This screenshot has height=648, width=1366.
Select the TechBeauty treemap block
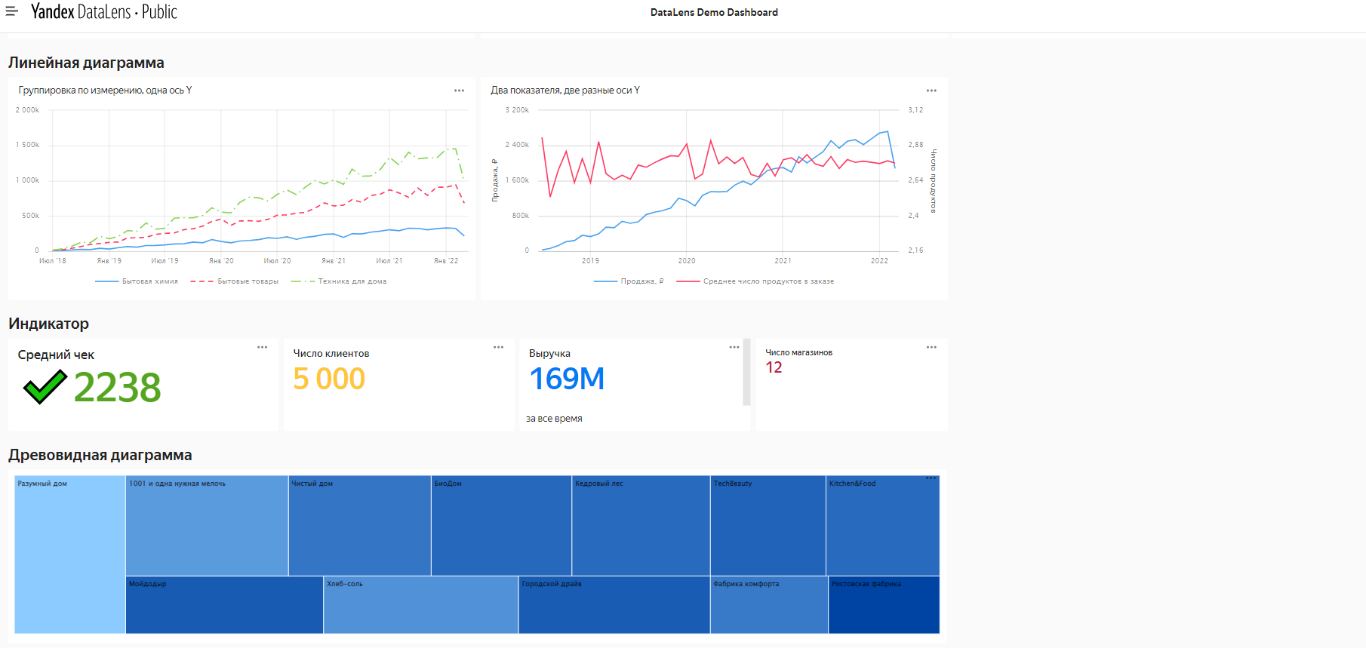tap(768, 526)
